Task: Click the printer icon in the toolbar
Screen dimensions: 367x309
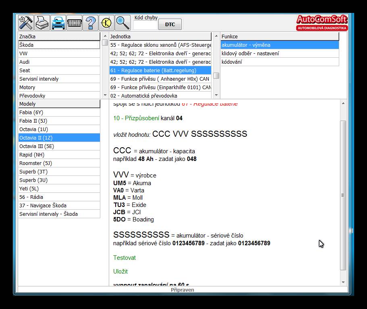Action: click(42, 23)
